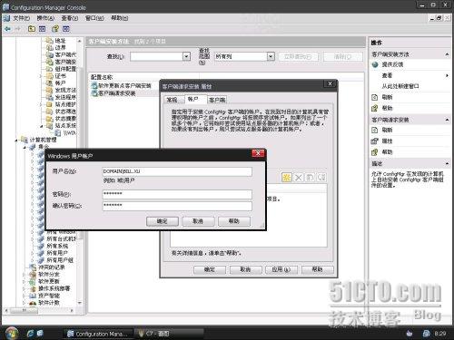Open the 窗口 menu

tap(94, 18)
